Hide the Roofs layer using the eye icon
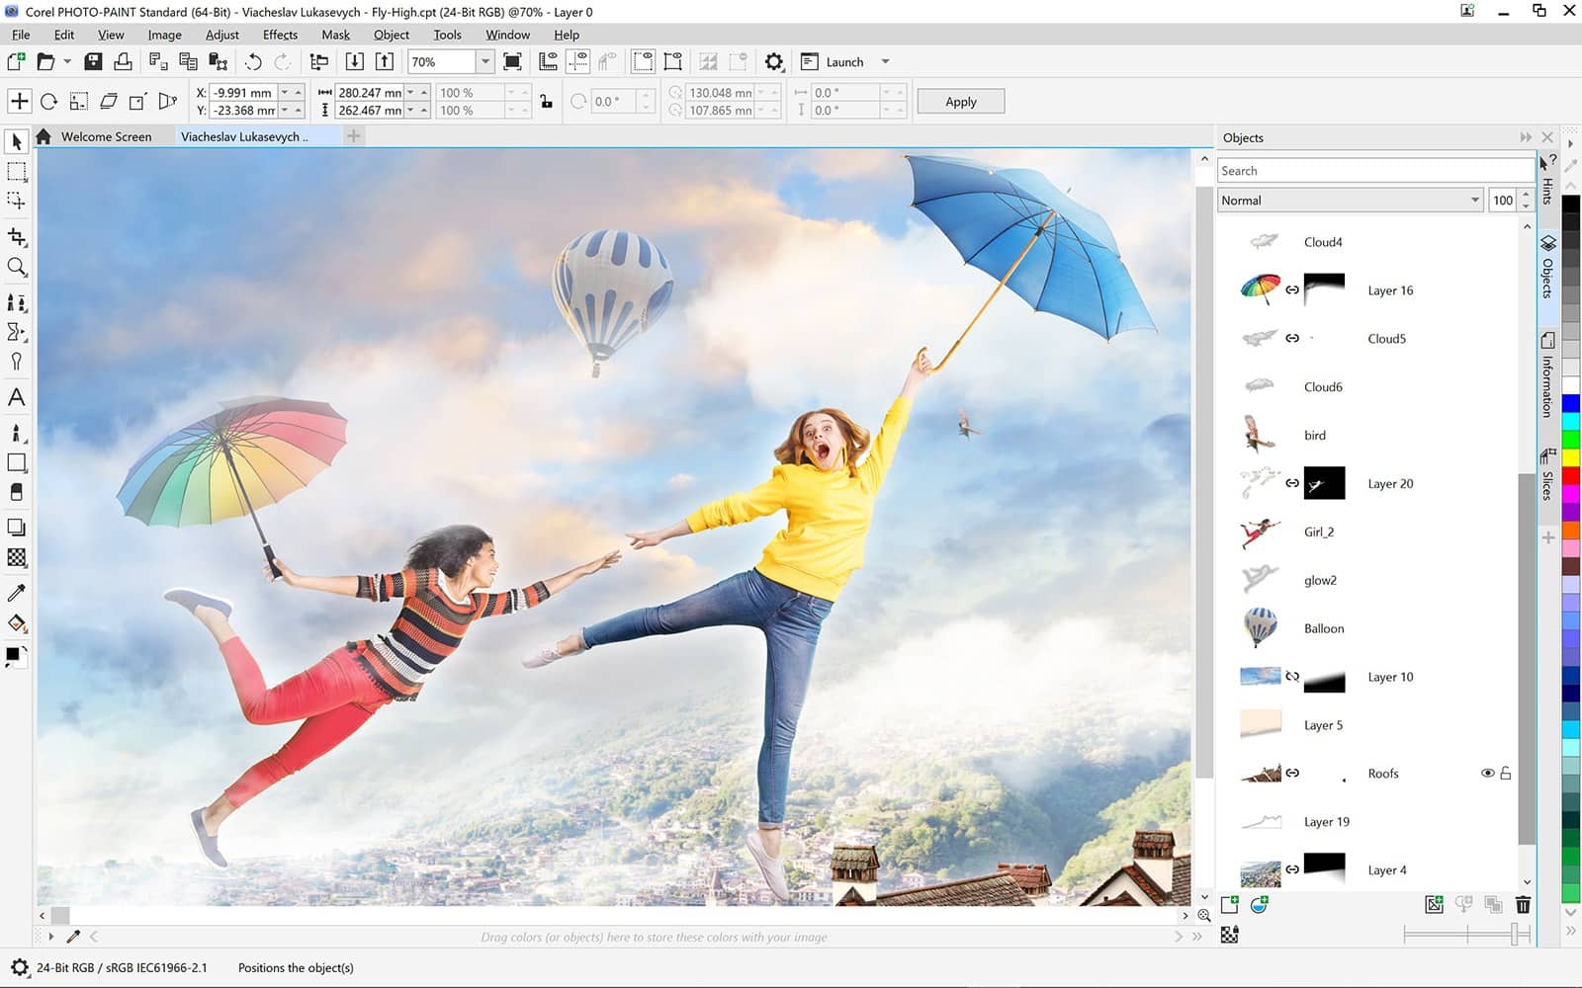This screenshot has width=1582, height=988. (x=1487, y=773)
